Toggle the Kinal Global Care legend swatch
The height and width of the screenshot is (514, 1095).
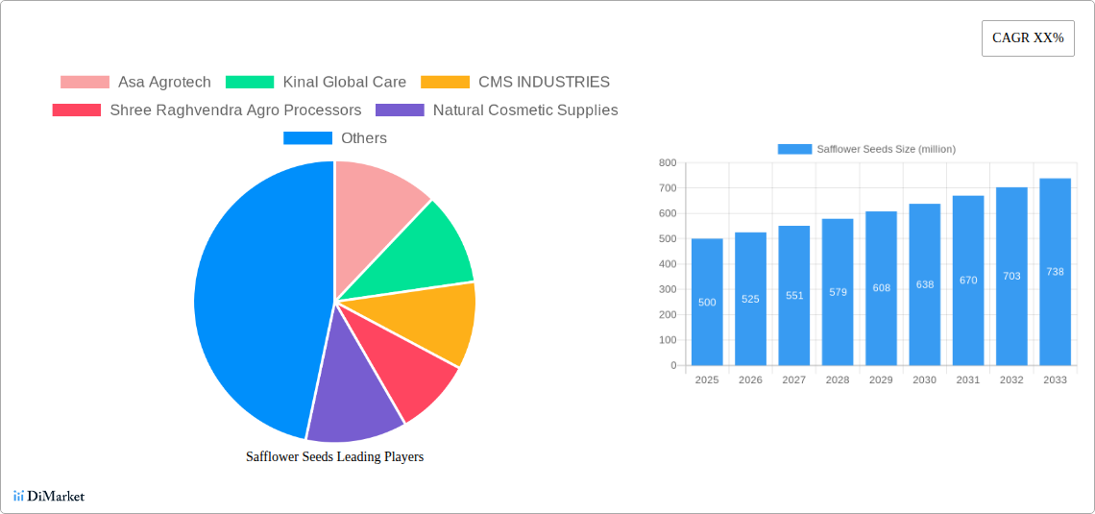click(x=250, y=83)
